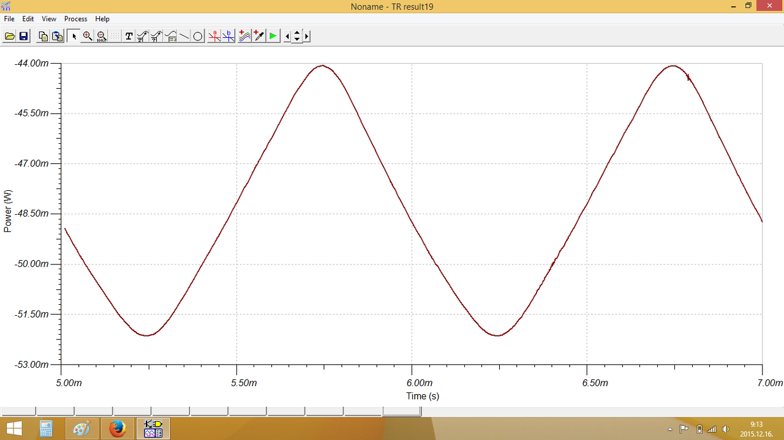Screen dimensions: 784x440
Task: Switch to Firefox in the taskbar
Action: (117, 428)
